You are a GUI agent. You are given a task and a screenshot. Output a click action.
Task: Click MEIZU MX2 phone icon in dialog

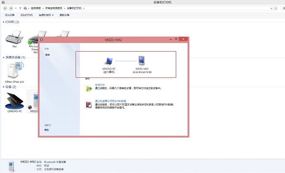(142, 61)
